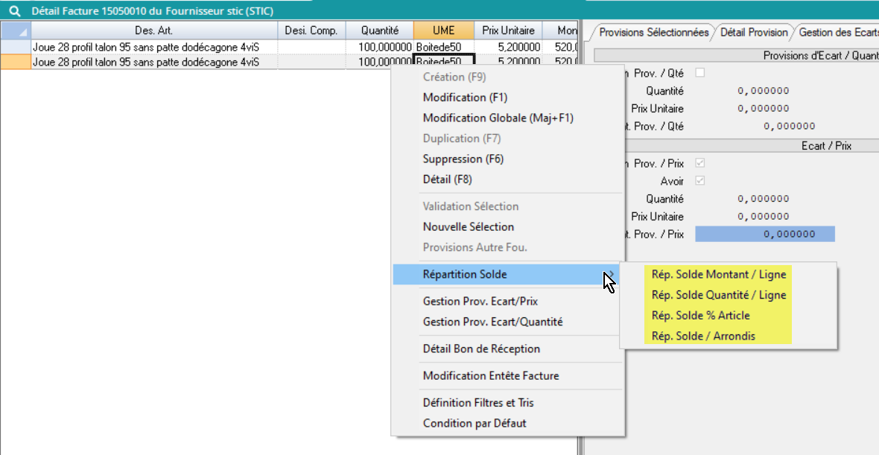The image size is (879, 455).
Task: Pick Rép. Solde % Article option
Action: point(700,316)
